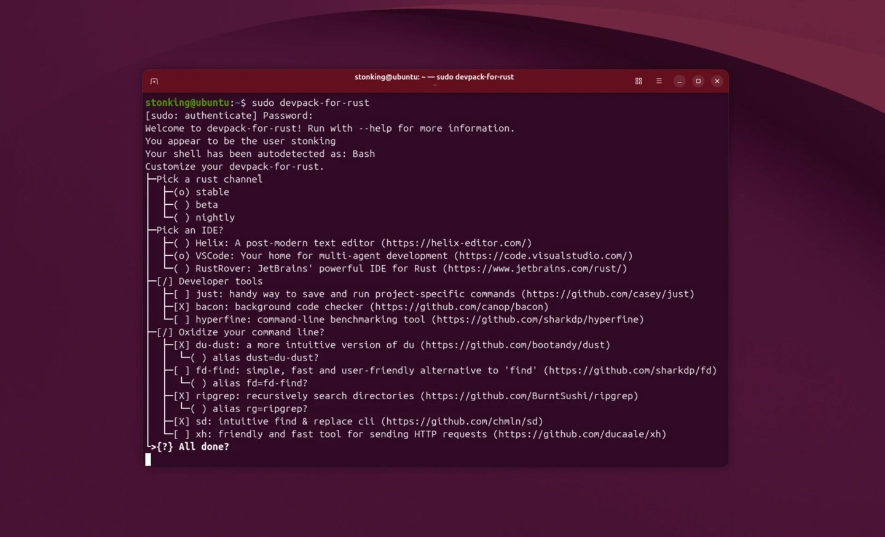
Task: Open a new terminal tab icon
Action: point(154,81)
